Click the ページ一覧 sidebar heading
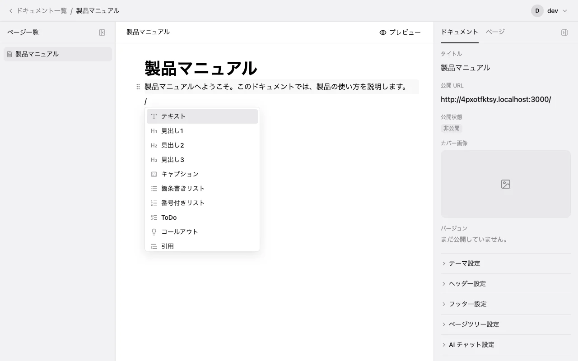Image resolution: width=578 pixels, height=361 pixels. (23, 32)
